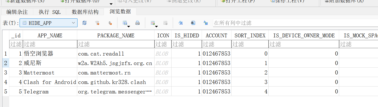
Task: Focus the 在所有列中过滤 global filter field
Action: click(295, 23)
